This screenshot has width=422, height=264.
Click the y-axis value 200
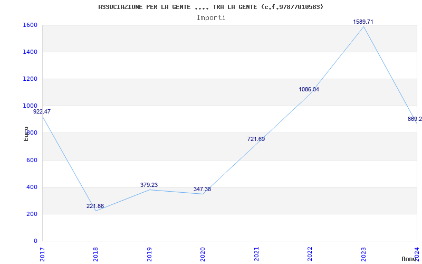coord(31,214)
